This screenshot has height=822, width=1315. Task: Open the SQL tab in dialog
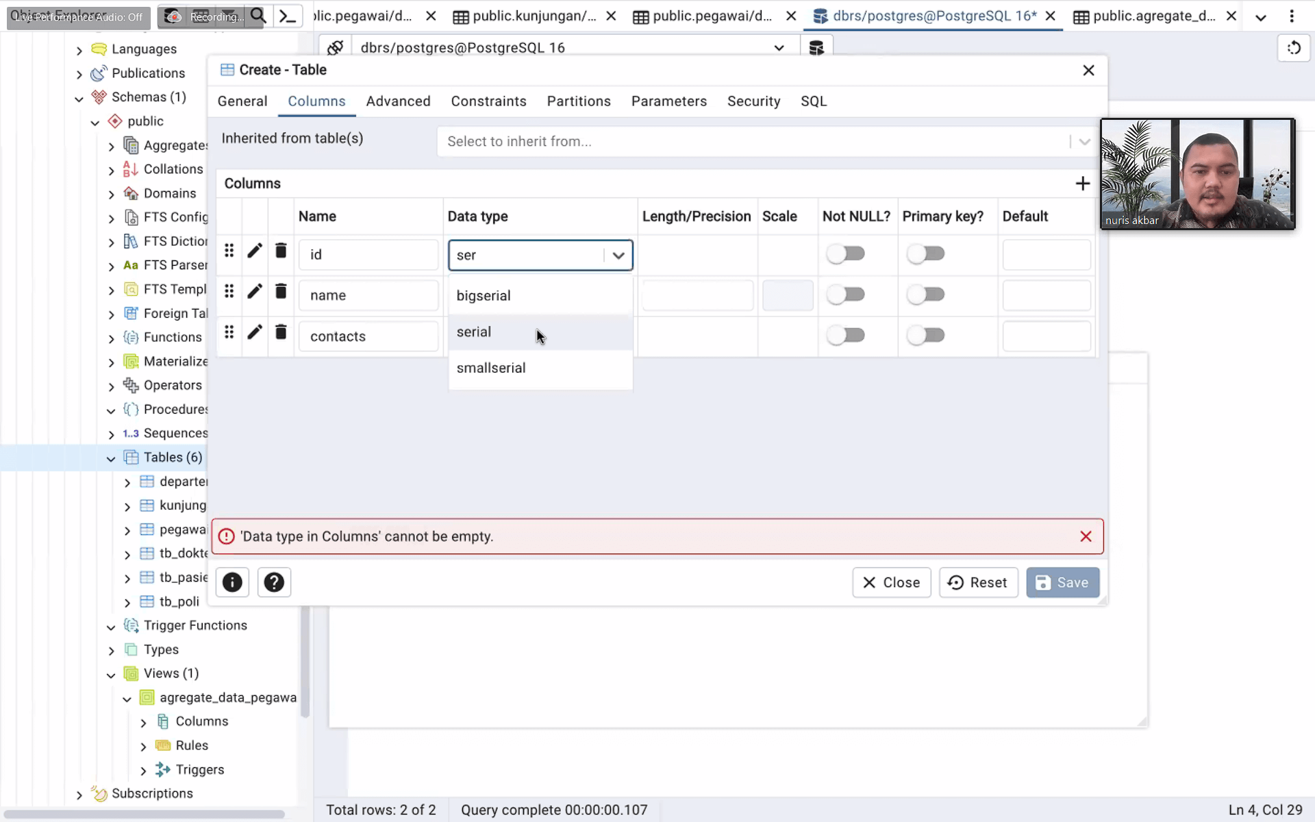(814, 101)
